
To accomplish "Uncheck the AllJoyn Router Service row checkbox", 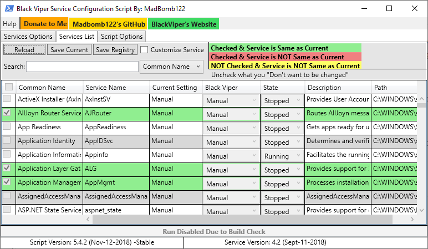I will 7,113.
